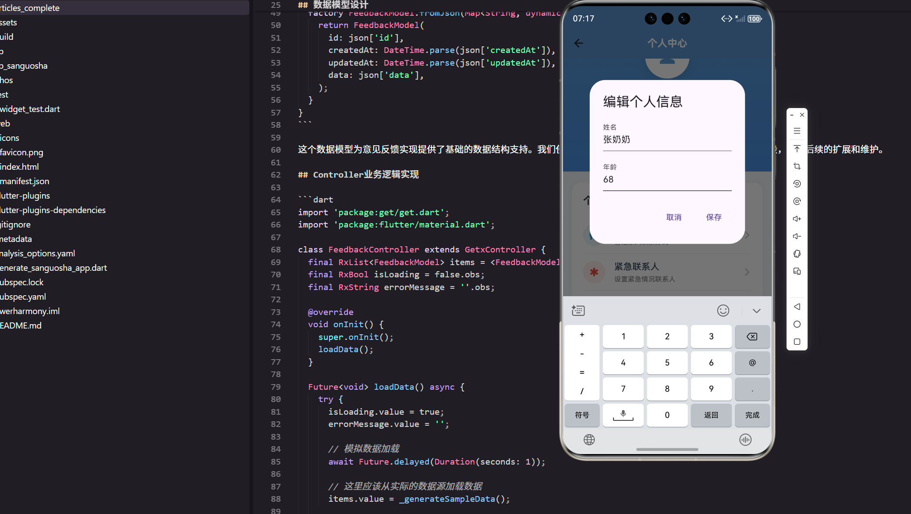The image size is (911, 514).
Task: Take a screenshot using the crop icon
Action: click(x=797, y=166)
